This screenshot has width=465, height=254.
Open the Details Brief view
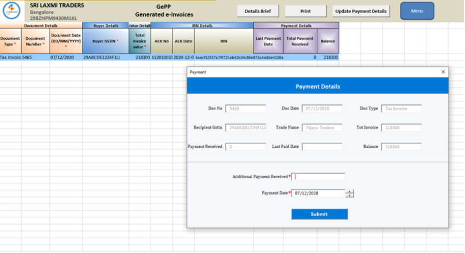258,11
